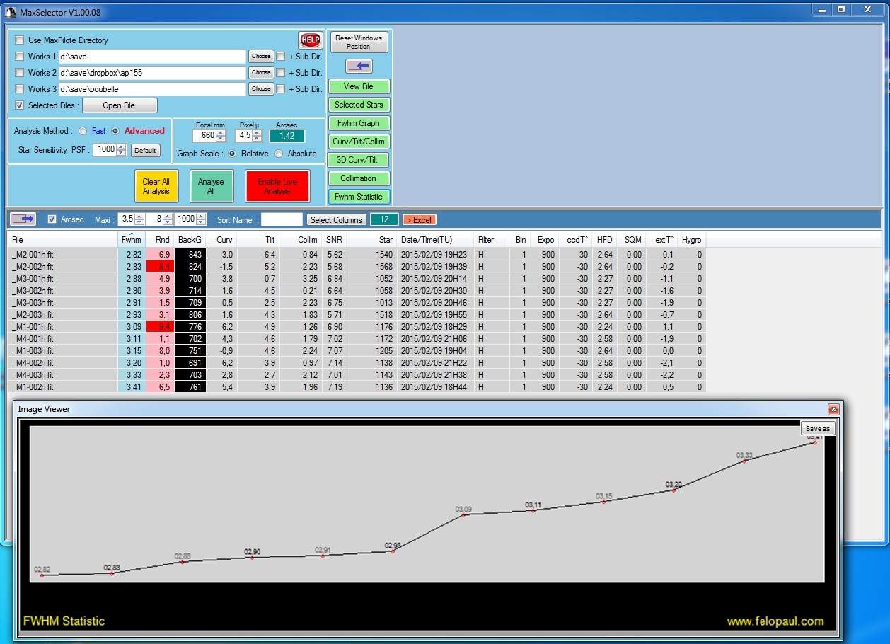Image resolution: width=890 pixels, height=644 pixels.
Task: Click the blue arrow icon beside Arcsec checkbox
Action: point(23,219)
